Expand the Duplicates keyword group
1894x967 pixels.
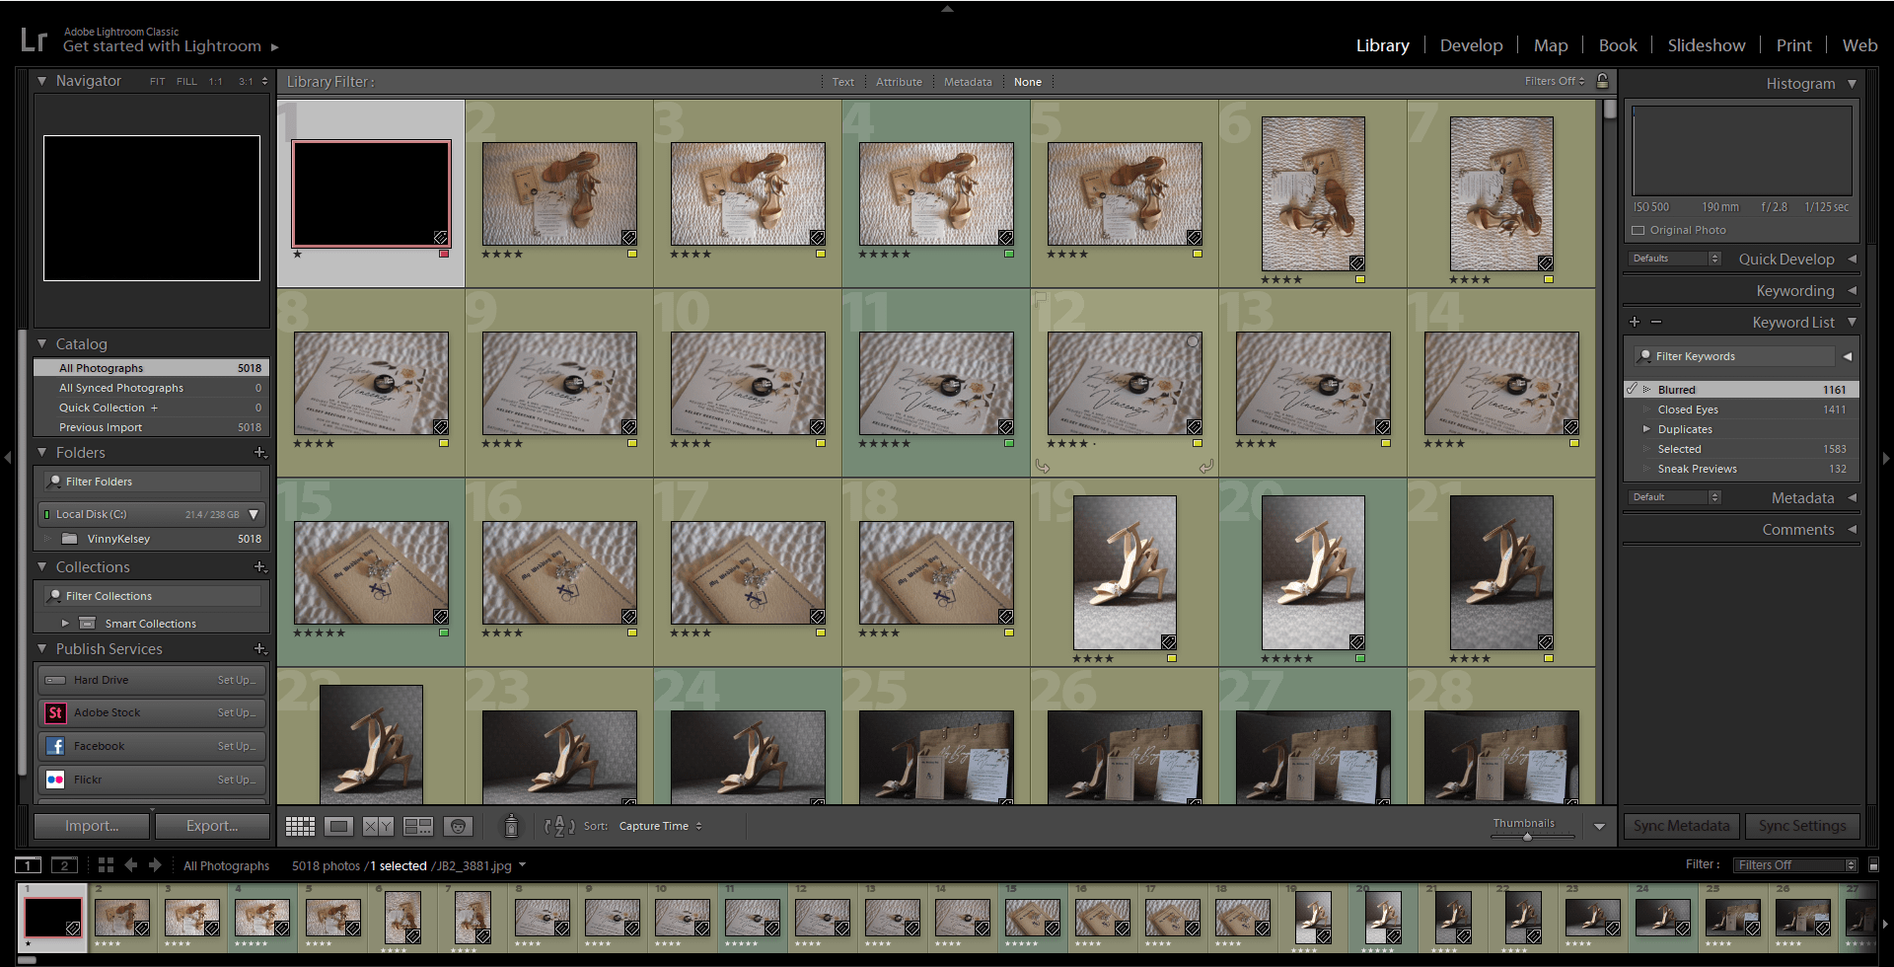pyautogui.click(x=1645, y=429)
